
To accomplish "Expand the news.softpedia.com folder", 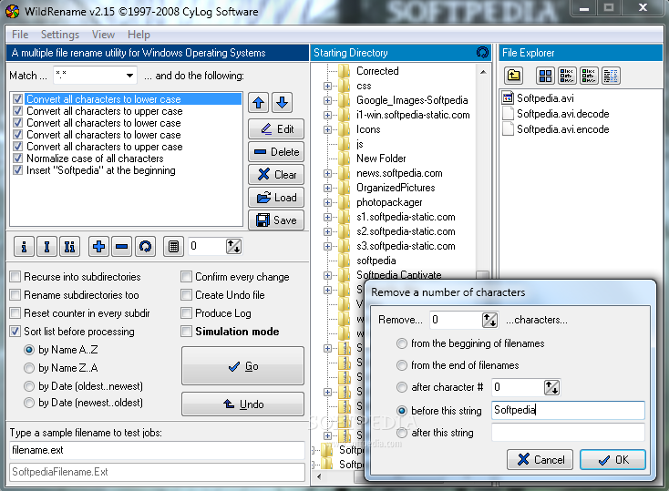I will coord(327,174).
